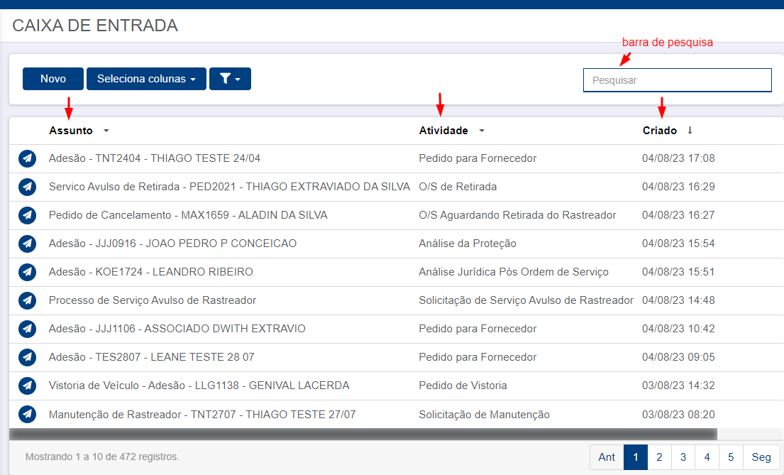Go to previous page with Ant
Viewport: 784px width, 475px height.
point(607,457)
